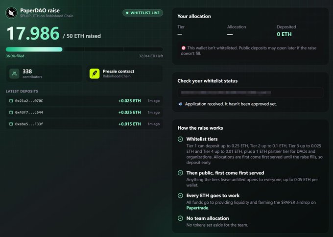Click the PaperDAO origami crane logo
The width and height of the screenshot is (333, 237).
click(11, 13)
